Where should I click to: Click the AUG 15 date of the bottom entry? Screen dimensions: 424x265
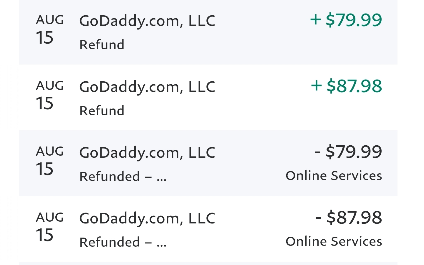click(x=50, y=226)
